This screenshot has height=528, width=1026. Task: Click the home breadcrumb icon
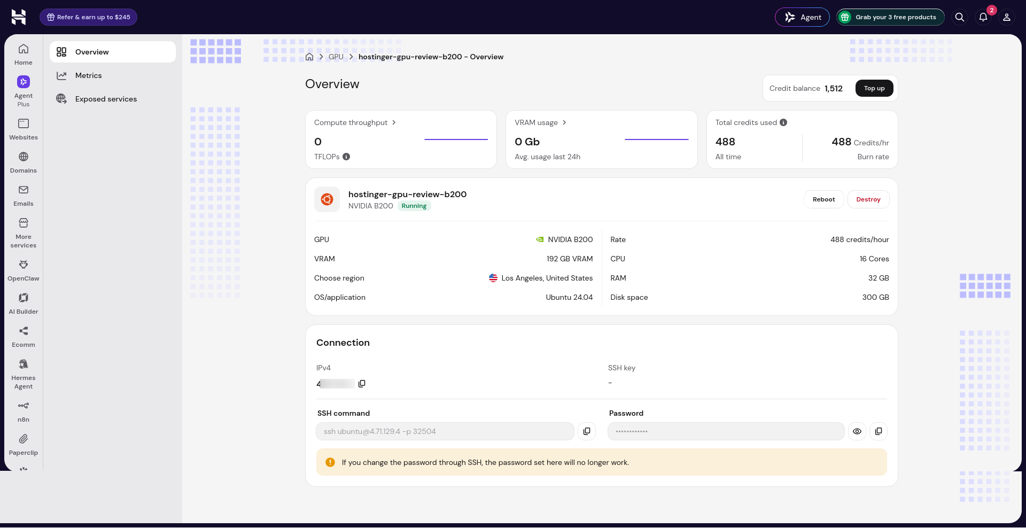click(309, 57)
